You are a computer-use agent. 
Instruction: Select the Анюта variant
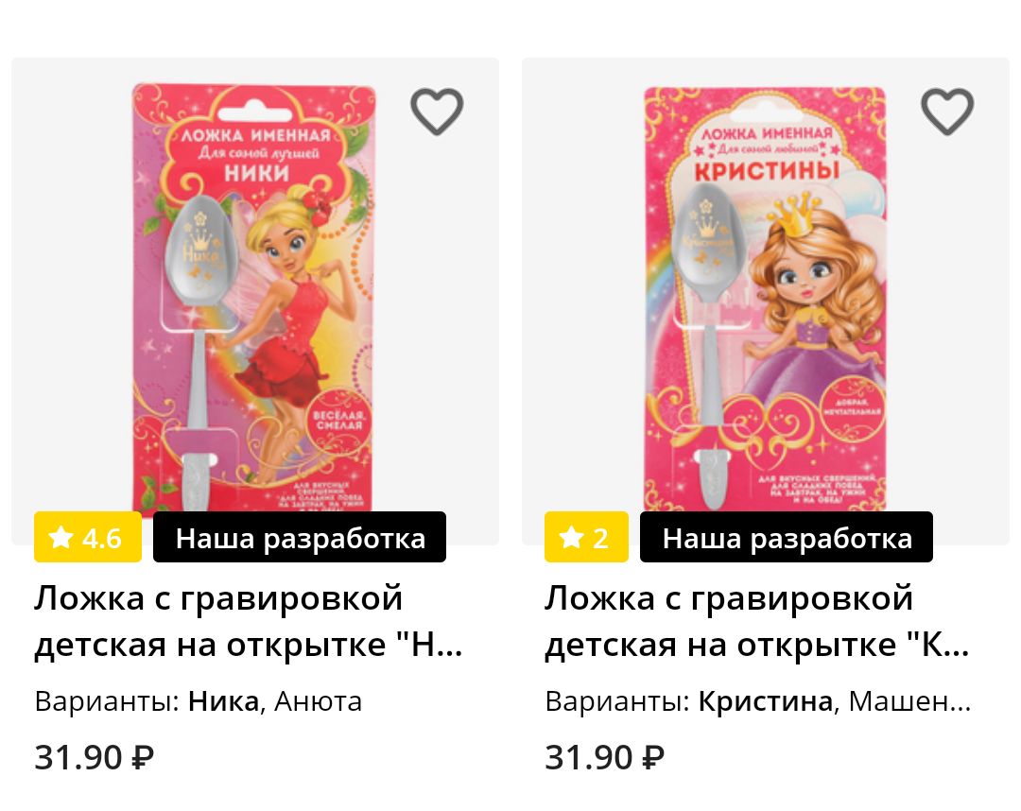pos(318,701)
